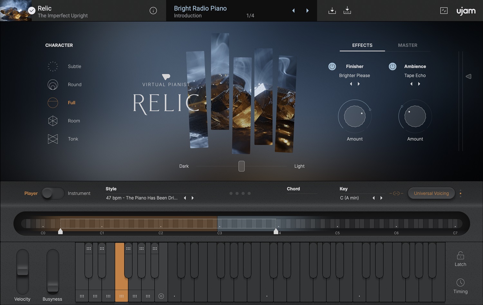Toggle the window resize icon
The image size is (483, 305).
pyautogui.click(x=444, y=11)
